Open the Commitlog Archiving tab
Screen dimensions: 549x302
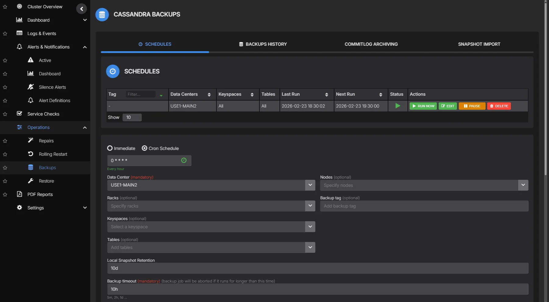(x=371, y=44)
